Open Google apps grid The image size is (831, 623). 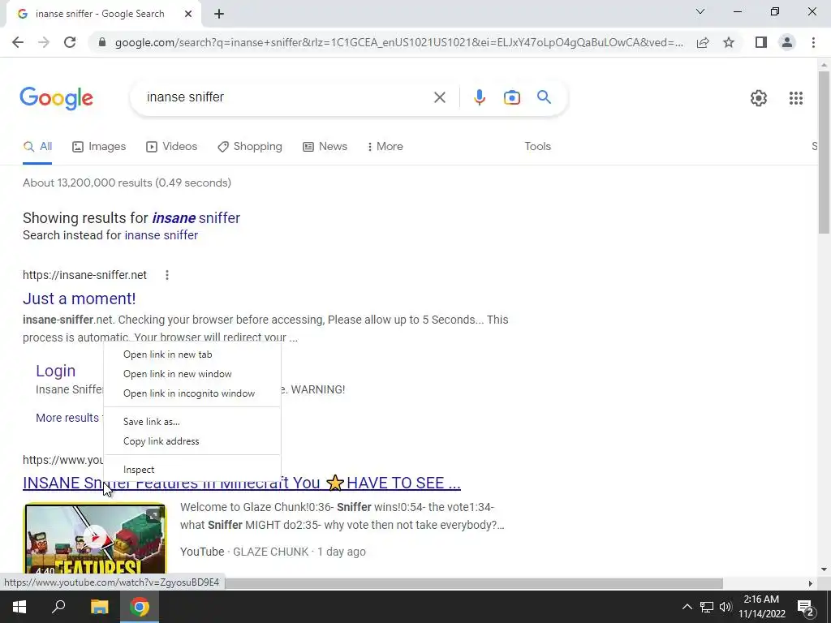coord(795,98)
